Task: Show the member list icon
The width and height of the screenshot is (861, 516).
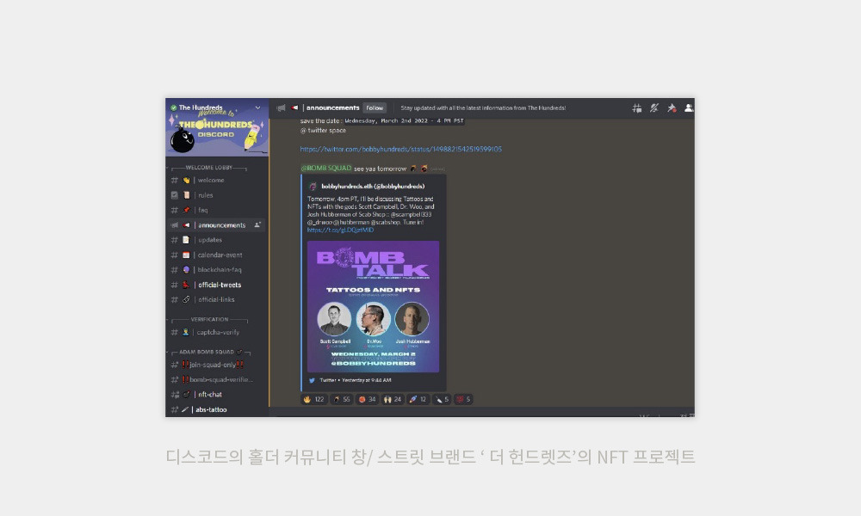Action: point(689,108)
